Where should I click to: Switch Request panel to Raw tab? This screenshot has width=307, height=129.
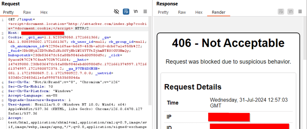click(27, 12)
